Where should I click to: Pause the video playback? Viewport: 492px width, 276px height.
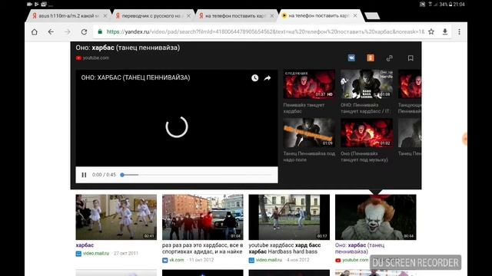click(x=84, y=175)
